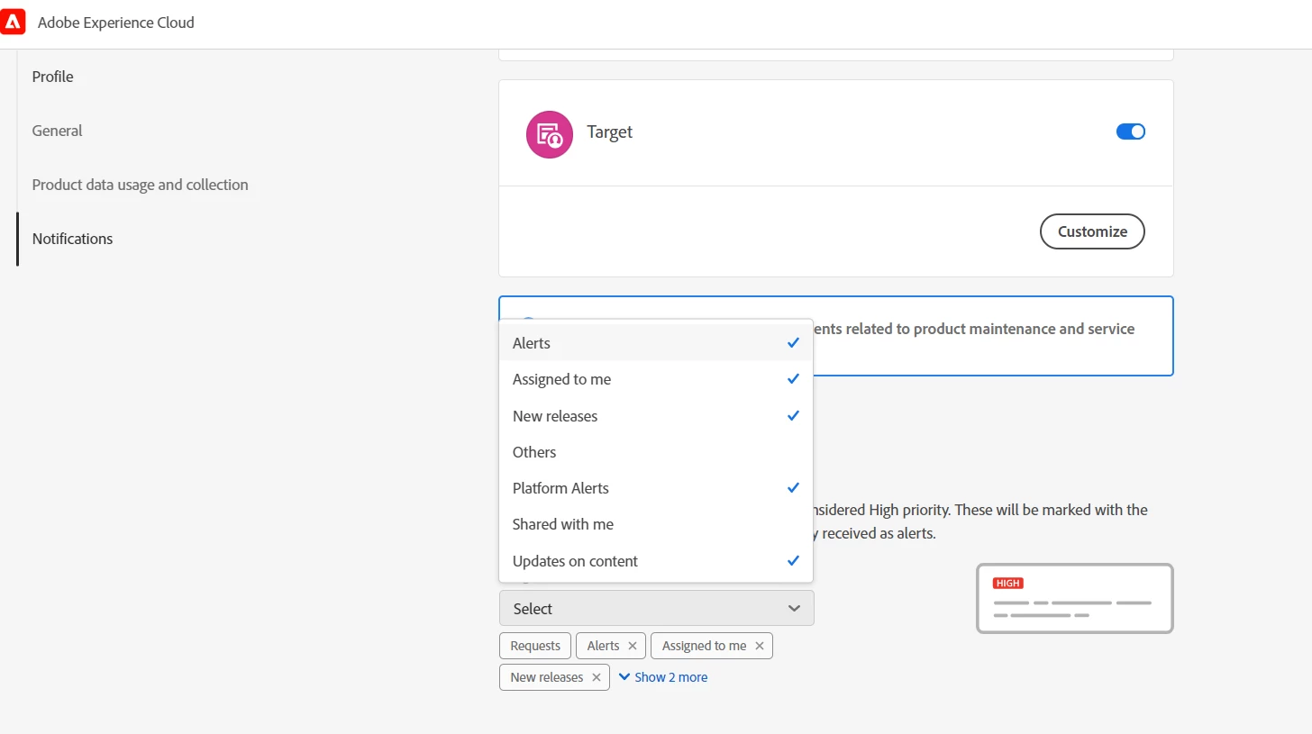Uncheck Platform Alerts option
Screen dimensions: 1312x734
tap(656, 488)
